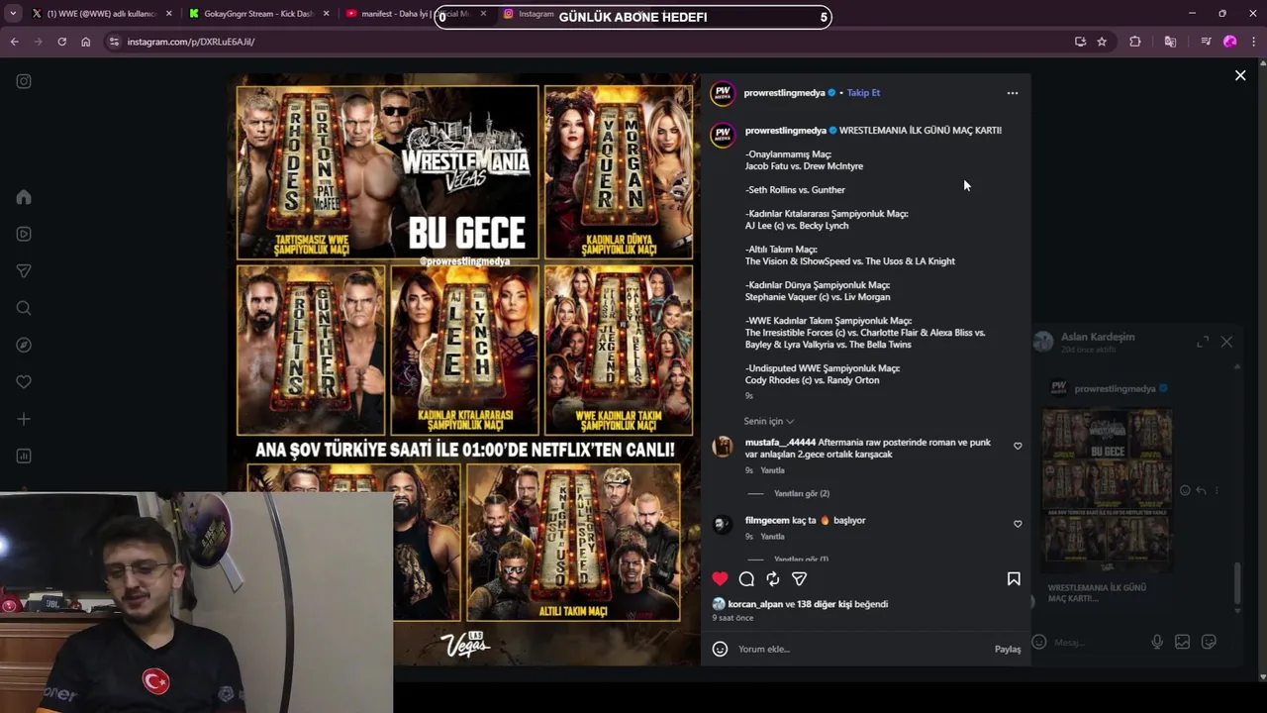The image size is (1267, 713).
Task: Open the dashboard chart icon in the sidebar
Action: pyautogui.click(x=24, y=456)
